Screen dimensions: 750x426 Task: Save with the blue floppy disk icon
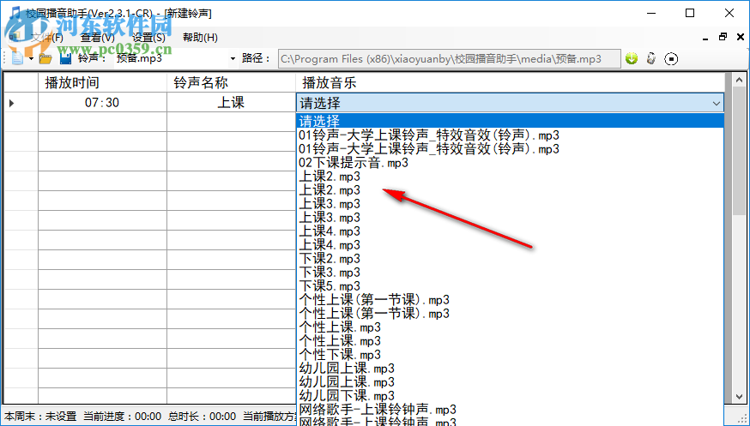coord(65,59)
